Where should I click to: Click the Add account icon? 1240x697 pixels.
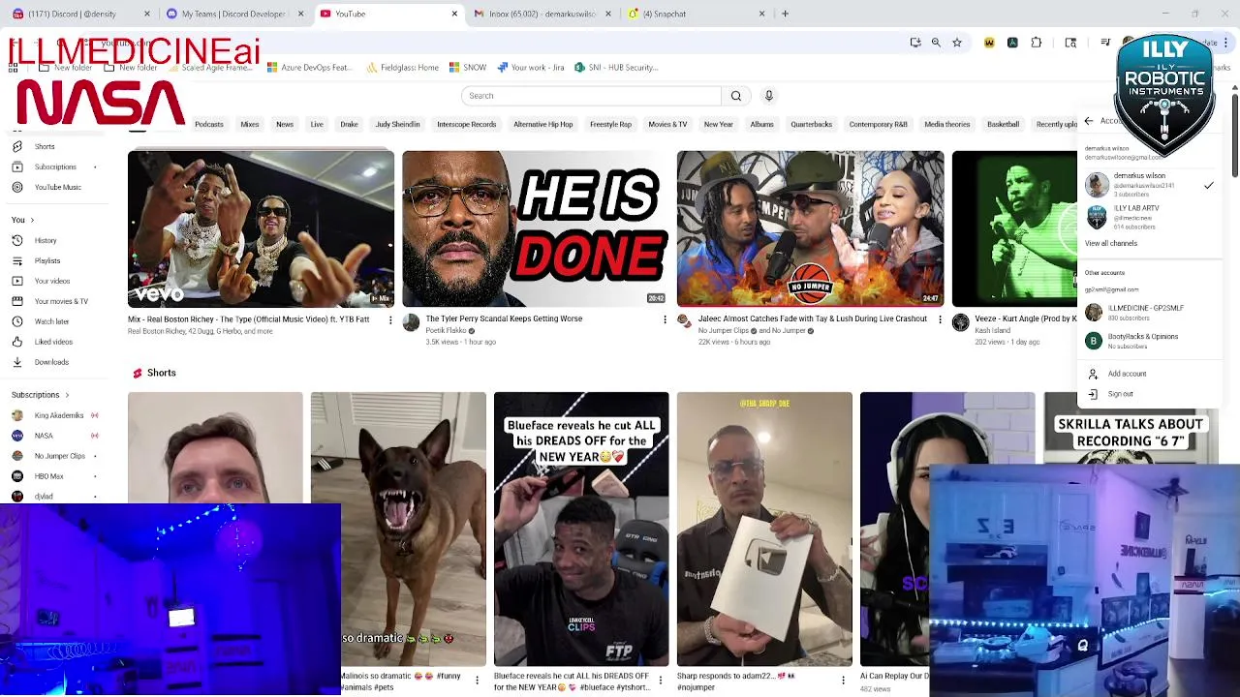click(x=1093, y=374)
